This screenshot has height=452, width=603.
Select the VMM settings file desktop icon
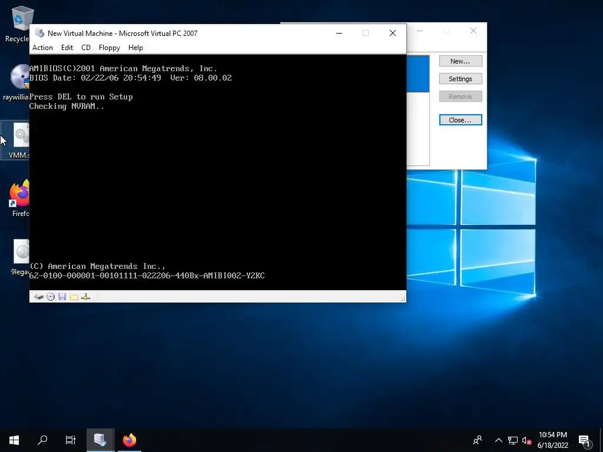[15, 140]
